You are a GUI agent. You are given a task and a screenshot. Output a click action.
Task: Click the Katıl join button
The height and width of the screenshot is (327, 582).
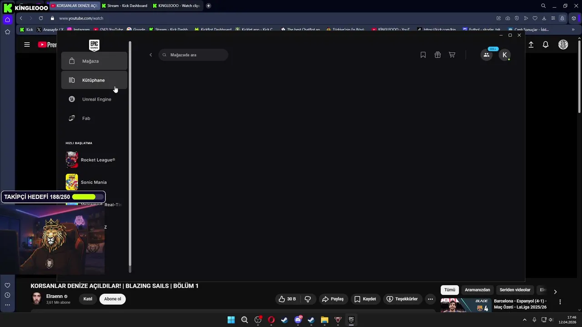(88, 299)
